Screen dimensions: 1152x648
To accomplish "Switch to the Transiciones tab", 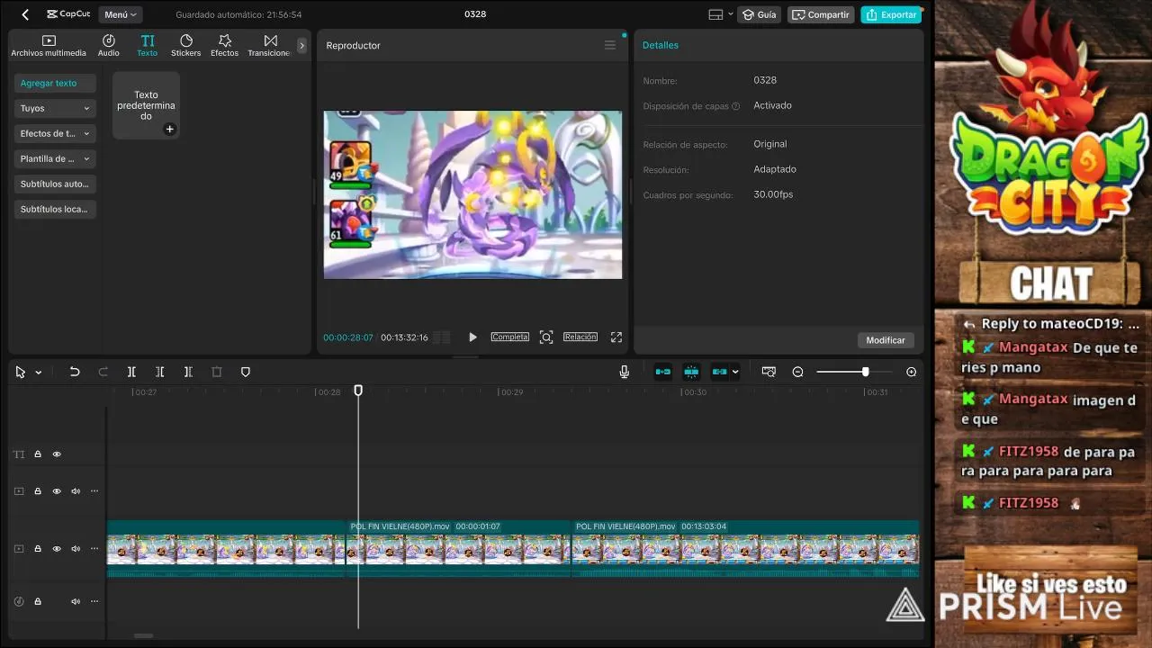I will [x=270, y=46].
